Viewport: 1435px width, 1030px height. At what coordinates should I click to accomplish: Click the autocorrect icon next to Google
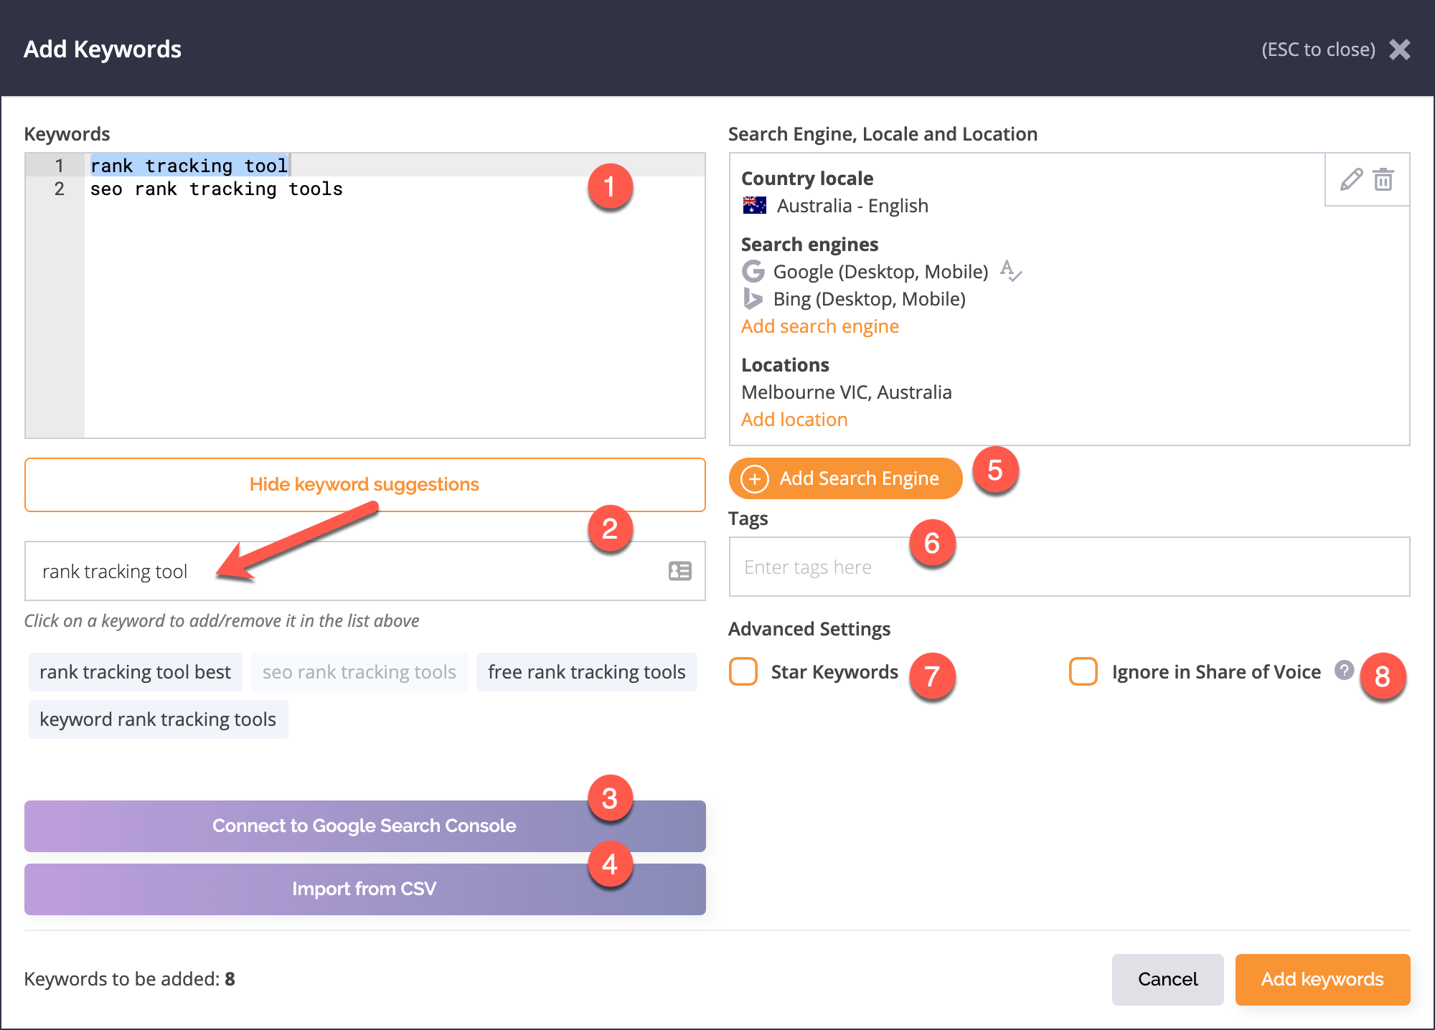(x=1010, y=271)
